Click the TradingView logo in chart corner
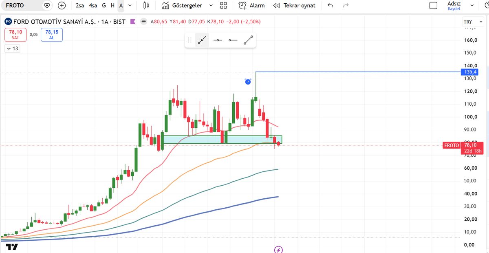Viewport: 489px width, 253px height. point(12,246)
